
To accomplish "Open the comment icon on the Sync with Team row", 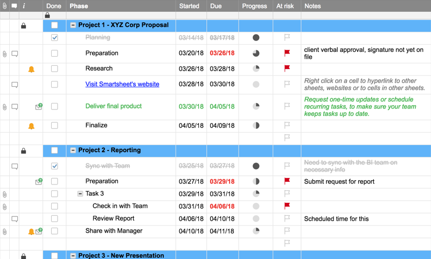I will (15, 166).
